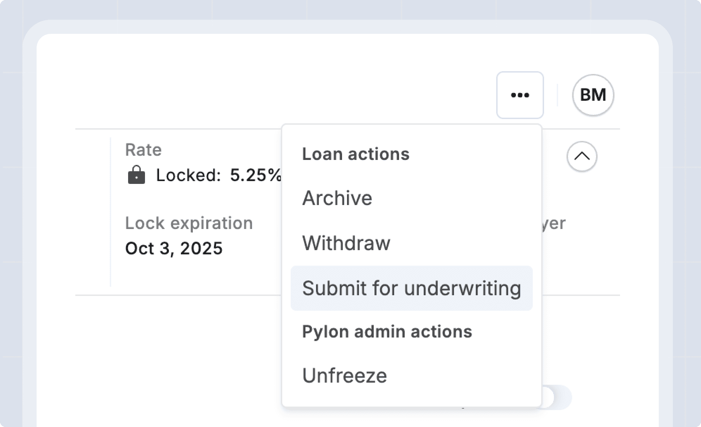Click the 5.25% locked rate value
Screen dimensions: 701x427
[x=255, y=175]
